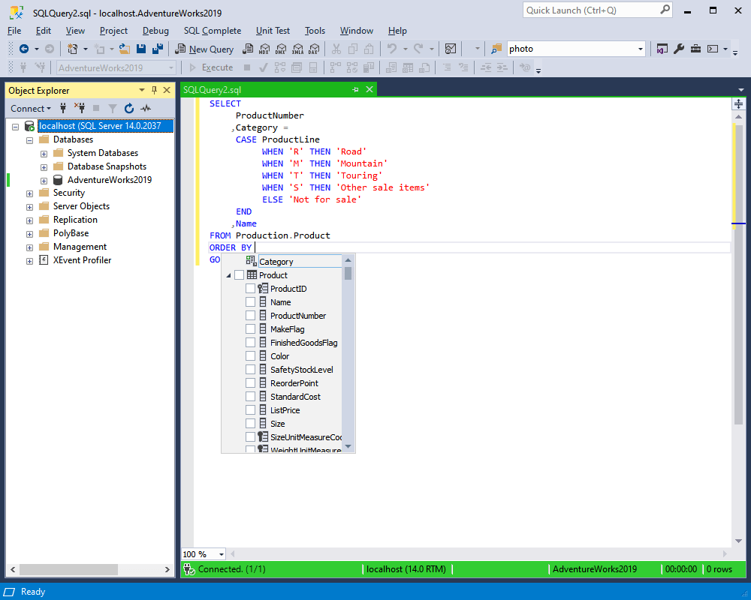Open the SQL Complete menu
Viewport: 751px width, 600px height.
pos(213,31)
